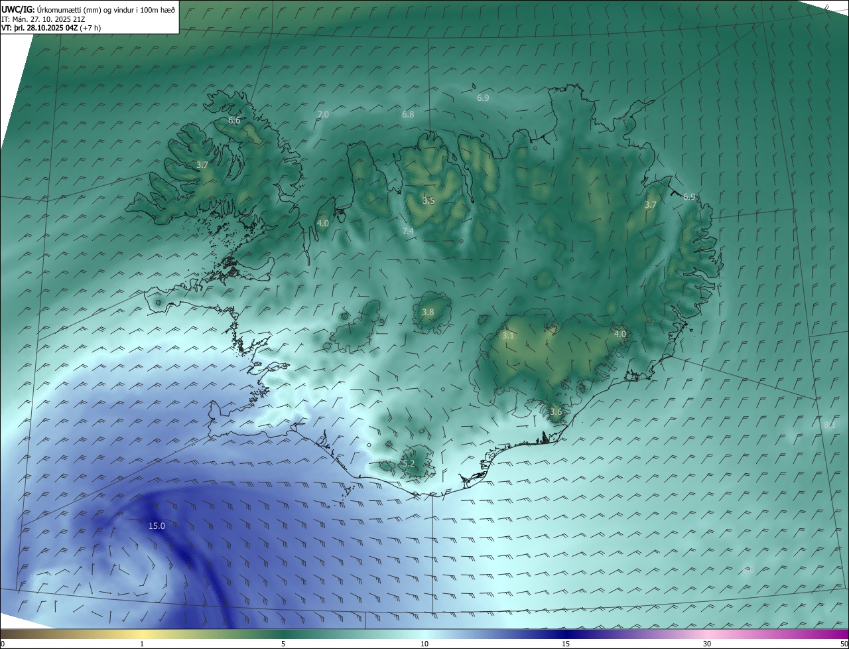
Task: Click the 10 mark on the color scale
Action: point(424,644)
